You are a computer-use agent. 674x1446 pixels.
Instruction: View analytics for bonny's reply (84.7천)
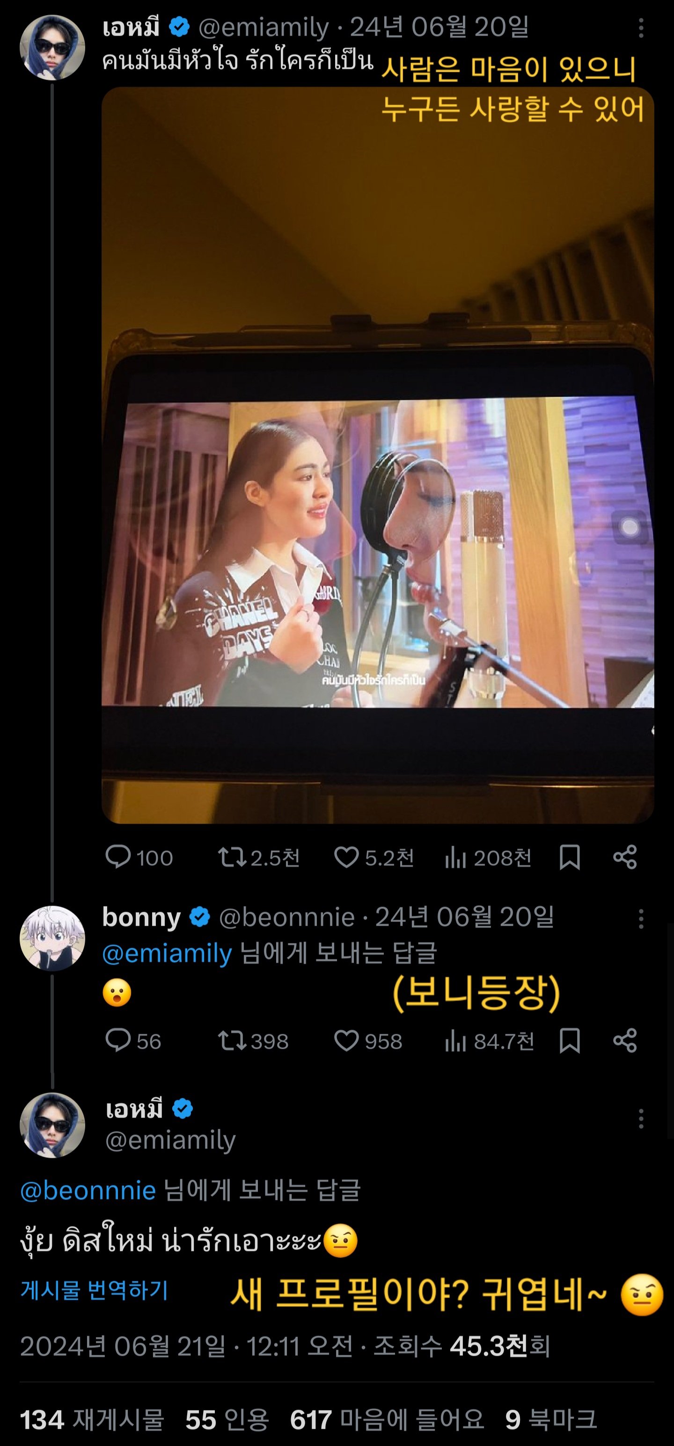click(455, 1041)
